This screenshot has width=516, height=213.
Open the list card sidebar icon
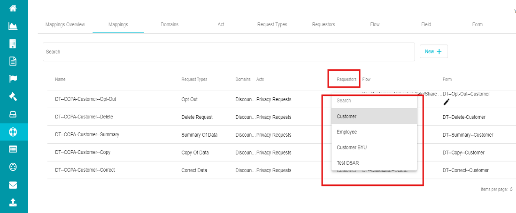click(x=13, y=149)
